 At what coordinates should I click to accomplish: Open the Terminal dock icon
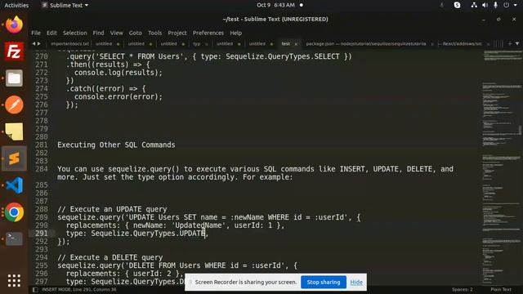point(14,238)
